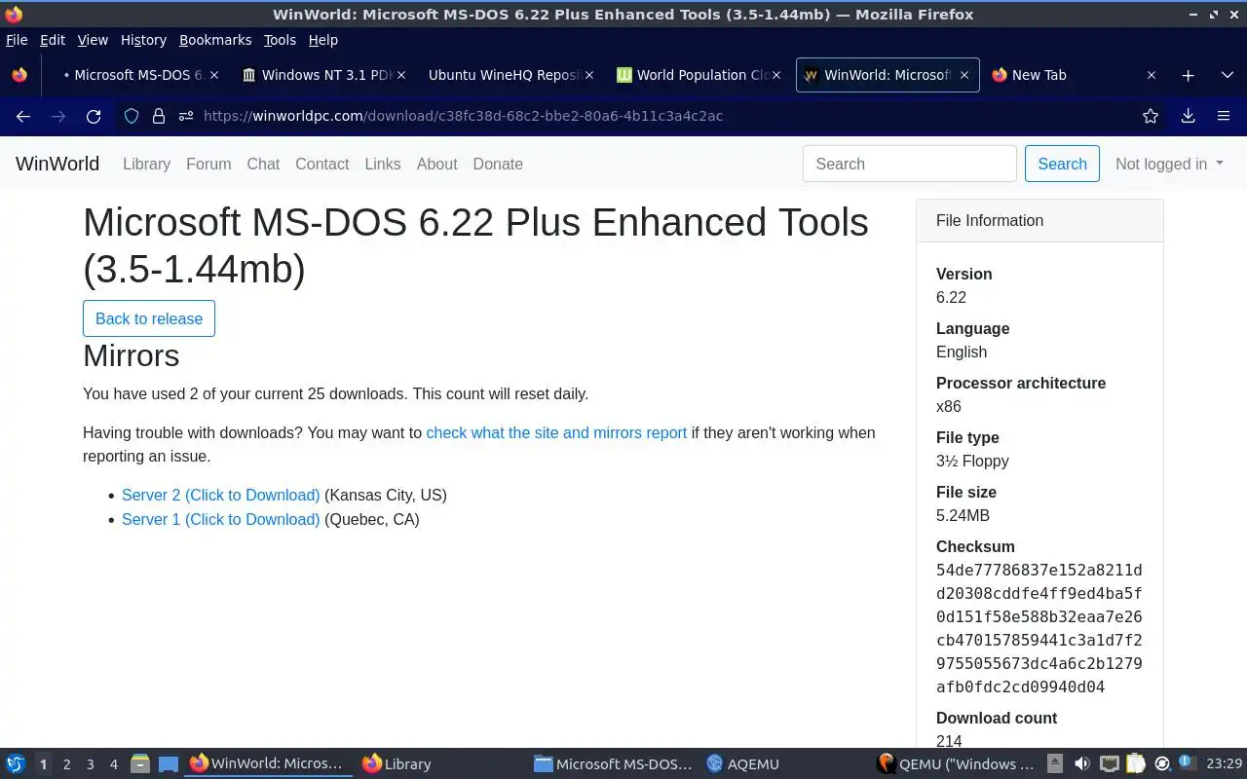The height and width of the screenshot is (779, 1247).
Task: Go back to the previous page
Action: tap(23, 116)
